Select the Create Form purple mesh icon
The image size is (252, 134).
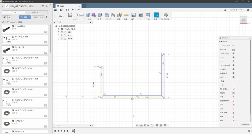click(94, 15)
